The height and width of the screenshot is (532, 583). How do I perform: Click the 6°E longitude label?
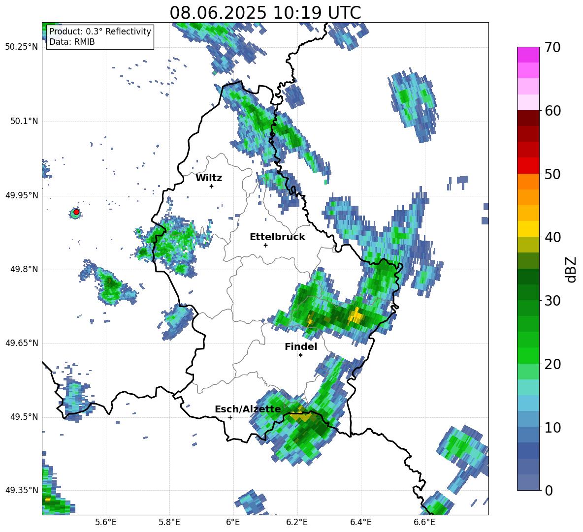point(233,522)
